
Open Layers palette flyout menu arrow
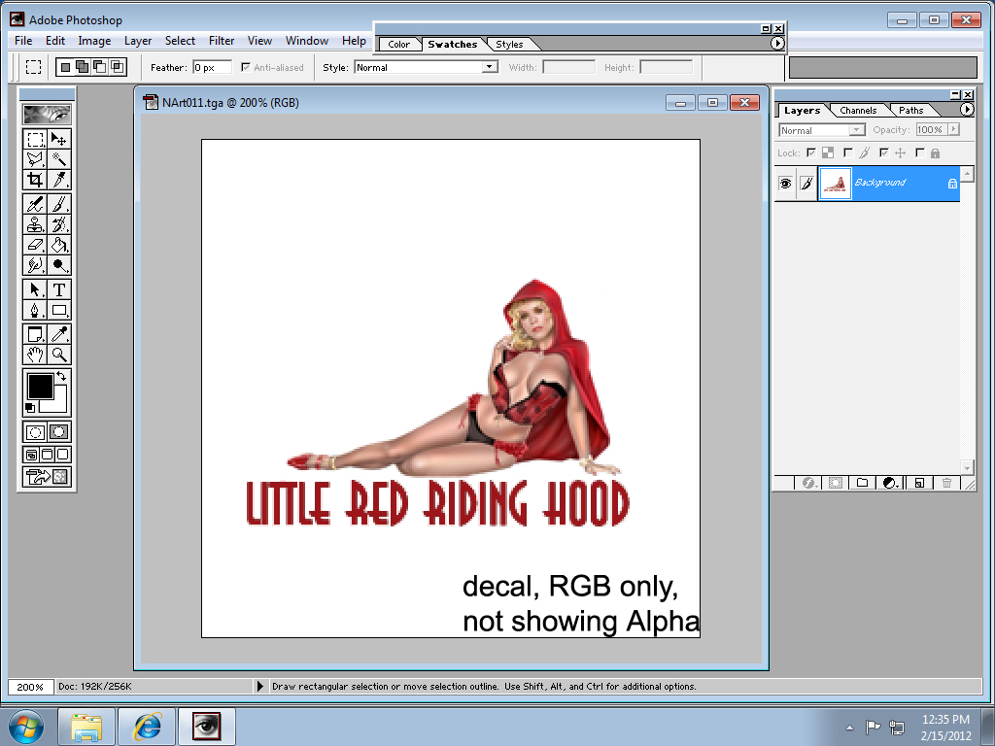pyautogui.click(x=967, y=110)
